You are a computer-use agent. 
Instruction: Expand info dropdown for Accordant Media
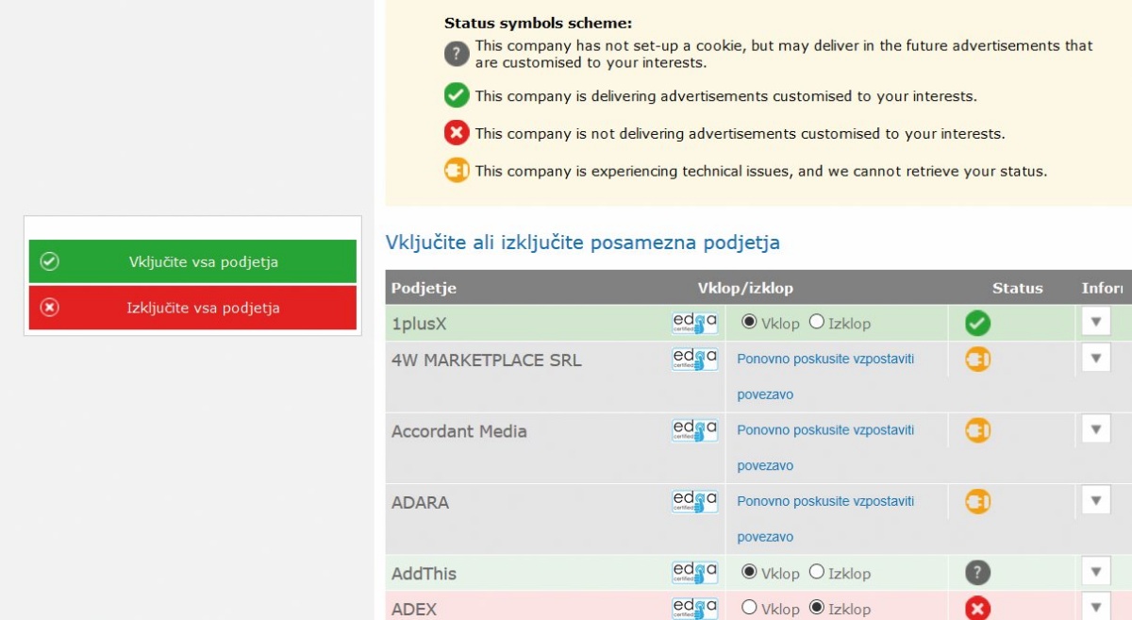(x=1095, y=429)
